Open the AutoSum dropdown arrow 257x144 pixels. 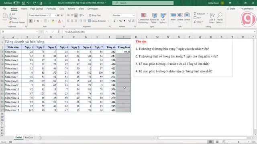pos(207,14)
